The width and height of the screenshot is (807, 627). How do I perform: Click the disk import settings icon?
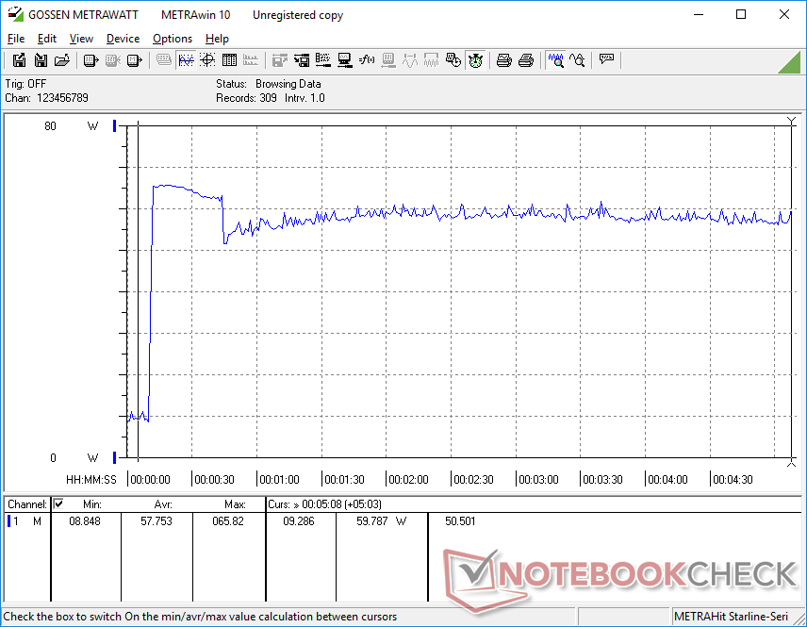(x=302, y=60)
